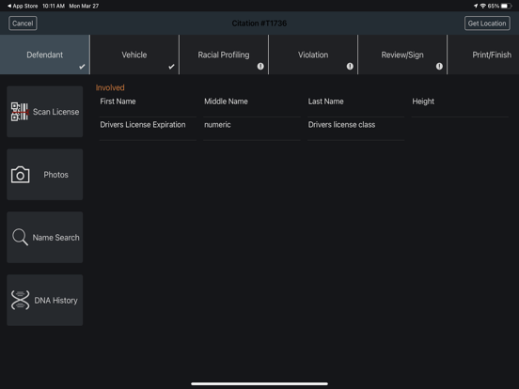Open the Photos camera icon

coord(20,175)
